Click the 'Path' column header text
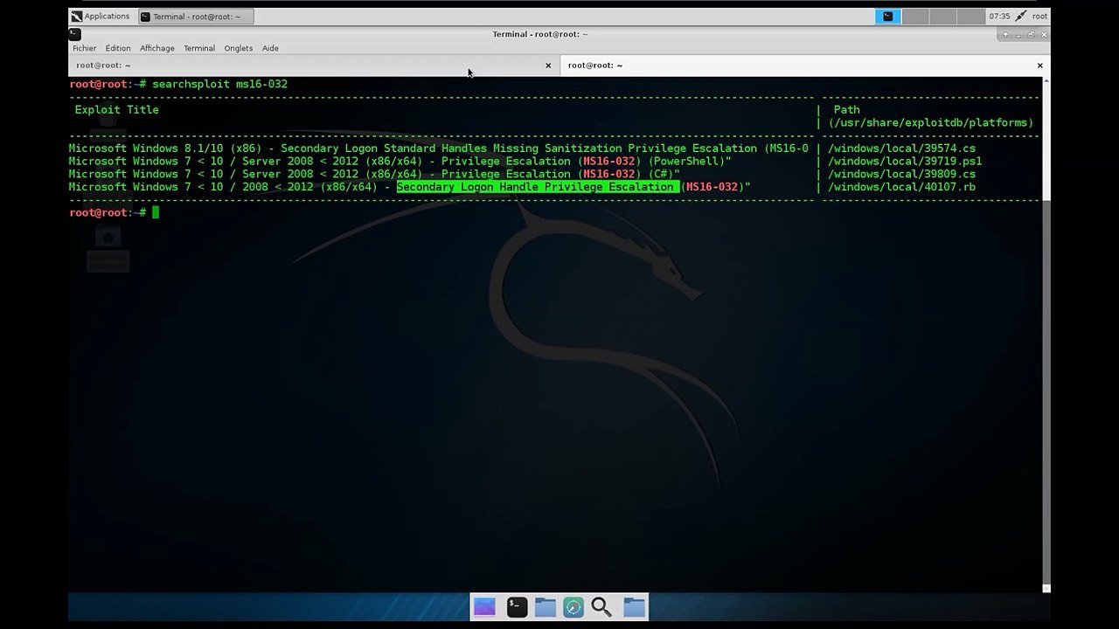The image size is (1119, 629). [x=846, y=110]
